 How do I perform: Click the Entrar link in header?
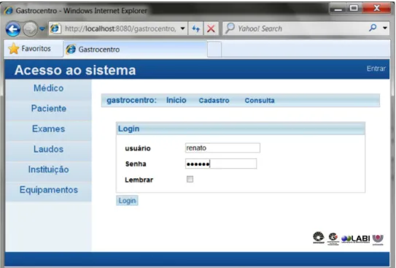pos(376,69)
